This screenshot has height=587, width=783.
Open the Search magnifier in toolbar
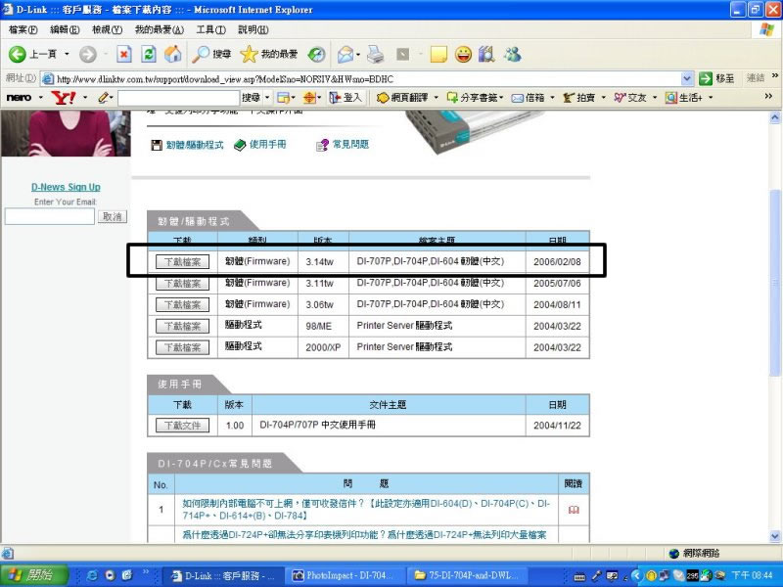click(211, 54)
